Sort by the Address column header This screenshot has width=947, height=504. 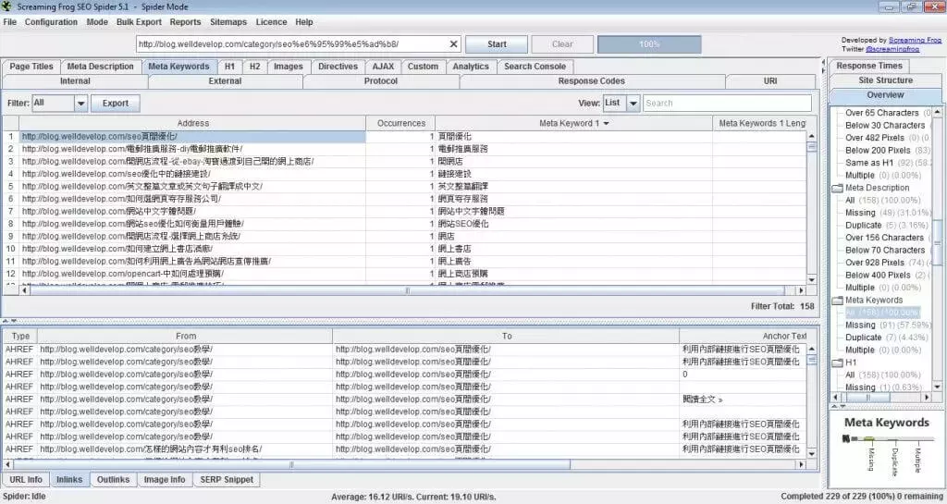[x=192, y=123]
